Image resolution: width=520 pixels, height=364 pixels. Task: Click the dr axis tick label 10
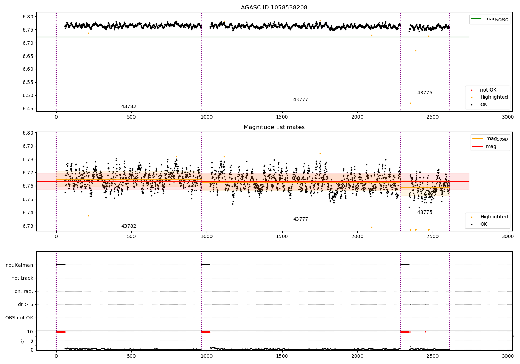point(30,332)
